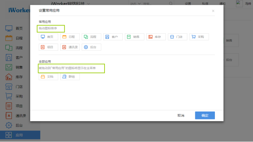Click the 采购 cart icon in the sidebar
The width and height of the screenshot is (253, 142).
coord(9,96)
